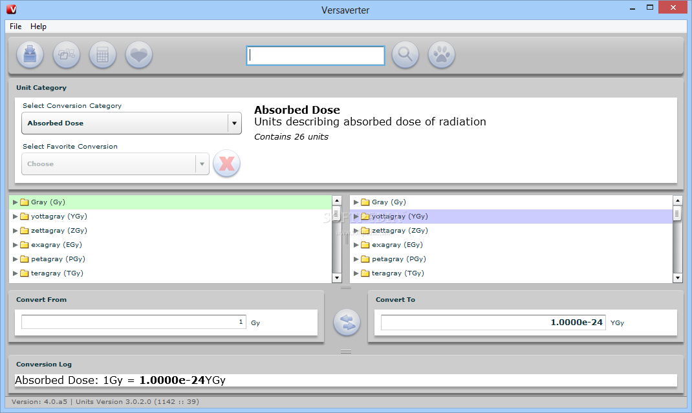Click the right unit list scrollbar thumb
The width and height of the screenshot is (692, 413).
point(677,215)
